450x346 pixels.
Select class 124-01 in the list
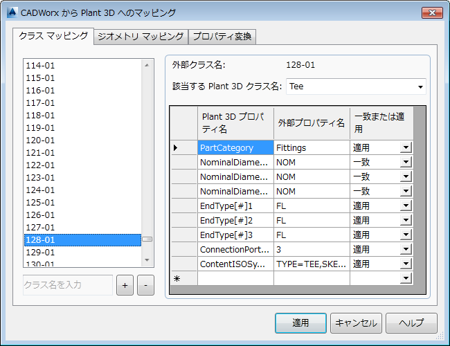(x=82, y=190)
